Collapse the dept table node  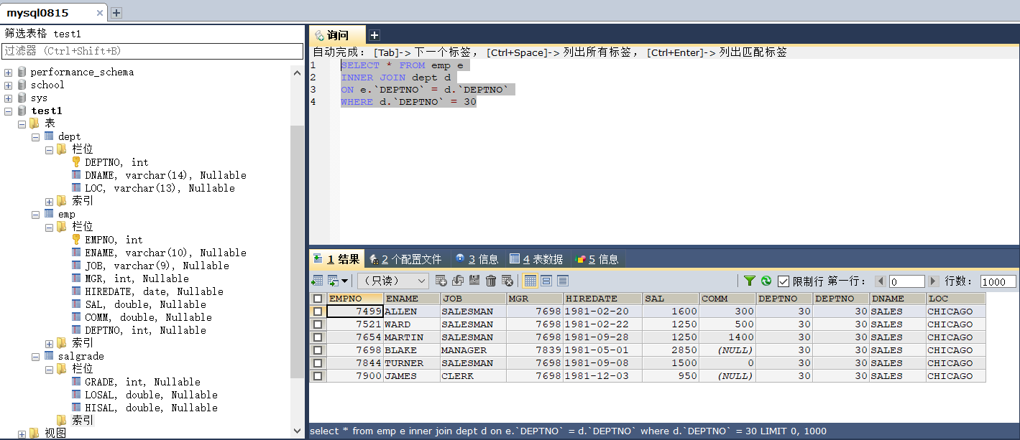36,137
